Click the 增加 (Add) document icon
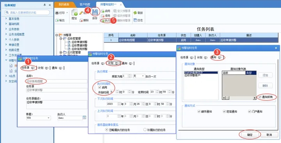 pos(74,12)
